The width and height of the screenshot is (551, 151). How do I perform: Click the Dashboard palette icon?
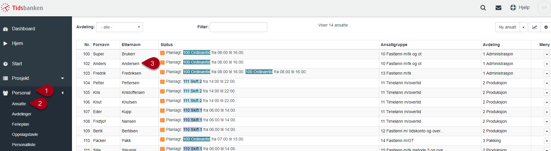5,29
